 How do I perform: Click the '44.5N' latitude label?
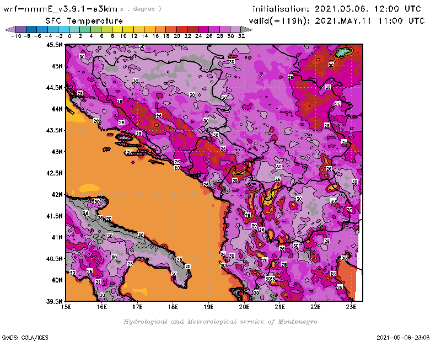click(x=54, y=88)
